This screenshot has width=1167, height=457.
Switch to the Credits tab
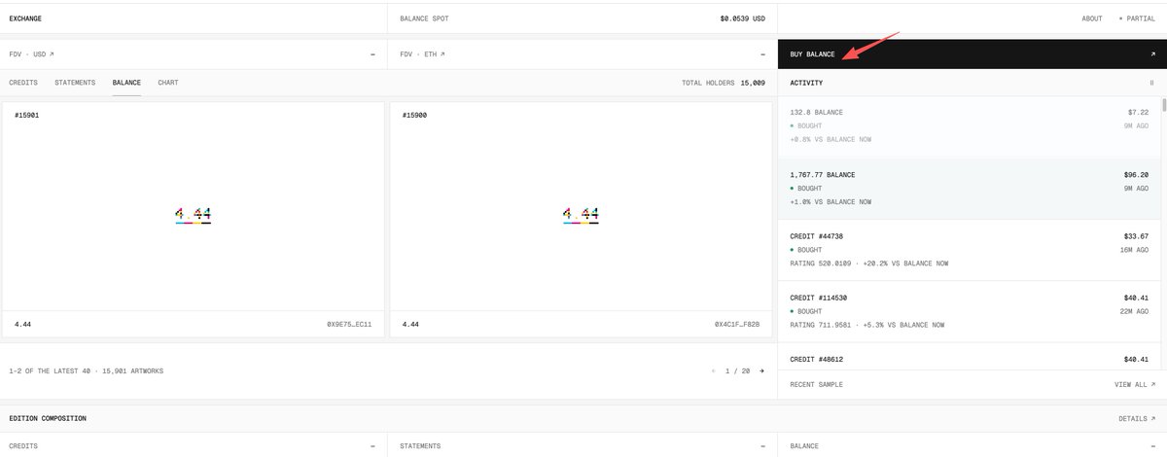point(23,83)
